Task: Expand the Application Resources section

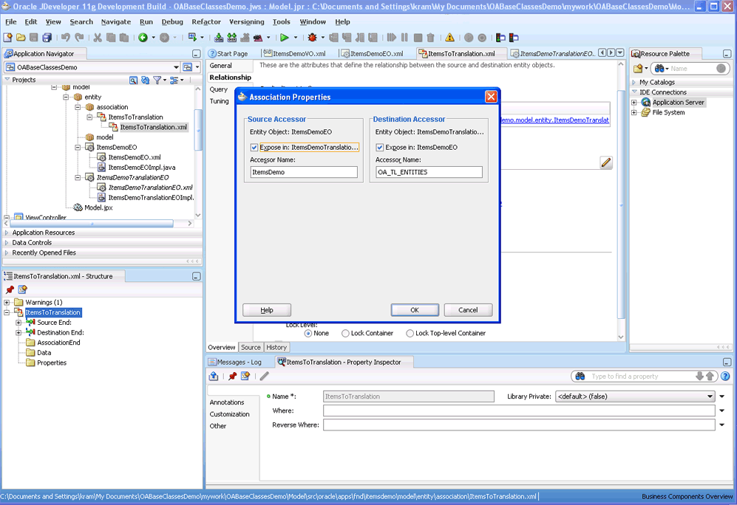Action: coord(7,233)
